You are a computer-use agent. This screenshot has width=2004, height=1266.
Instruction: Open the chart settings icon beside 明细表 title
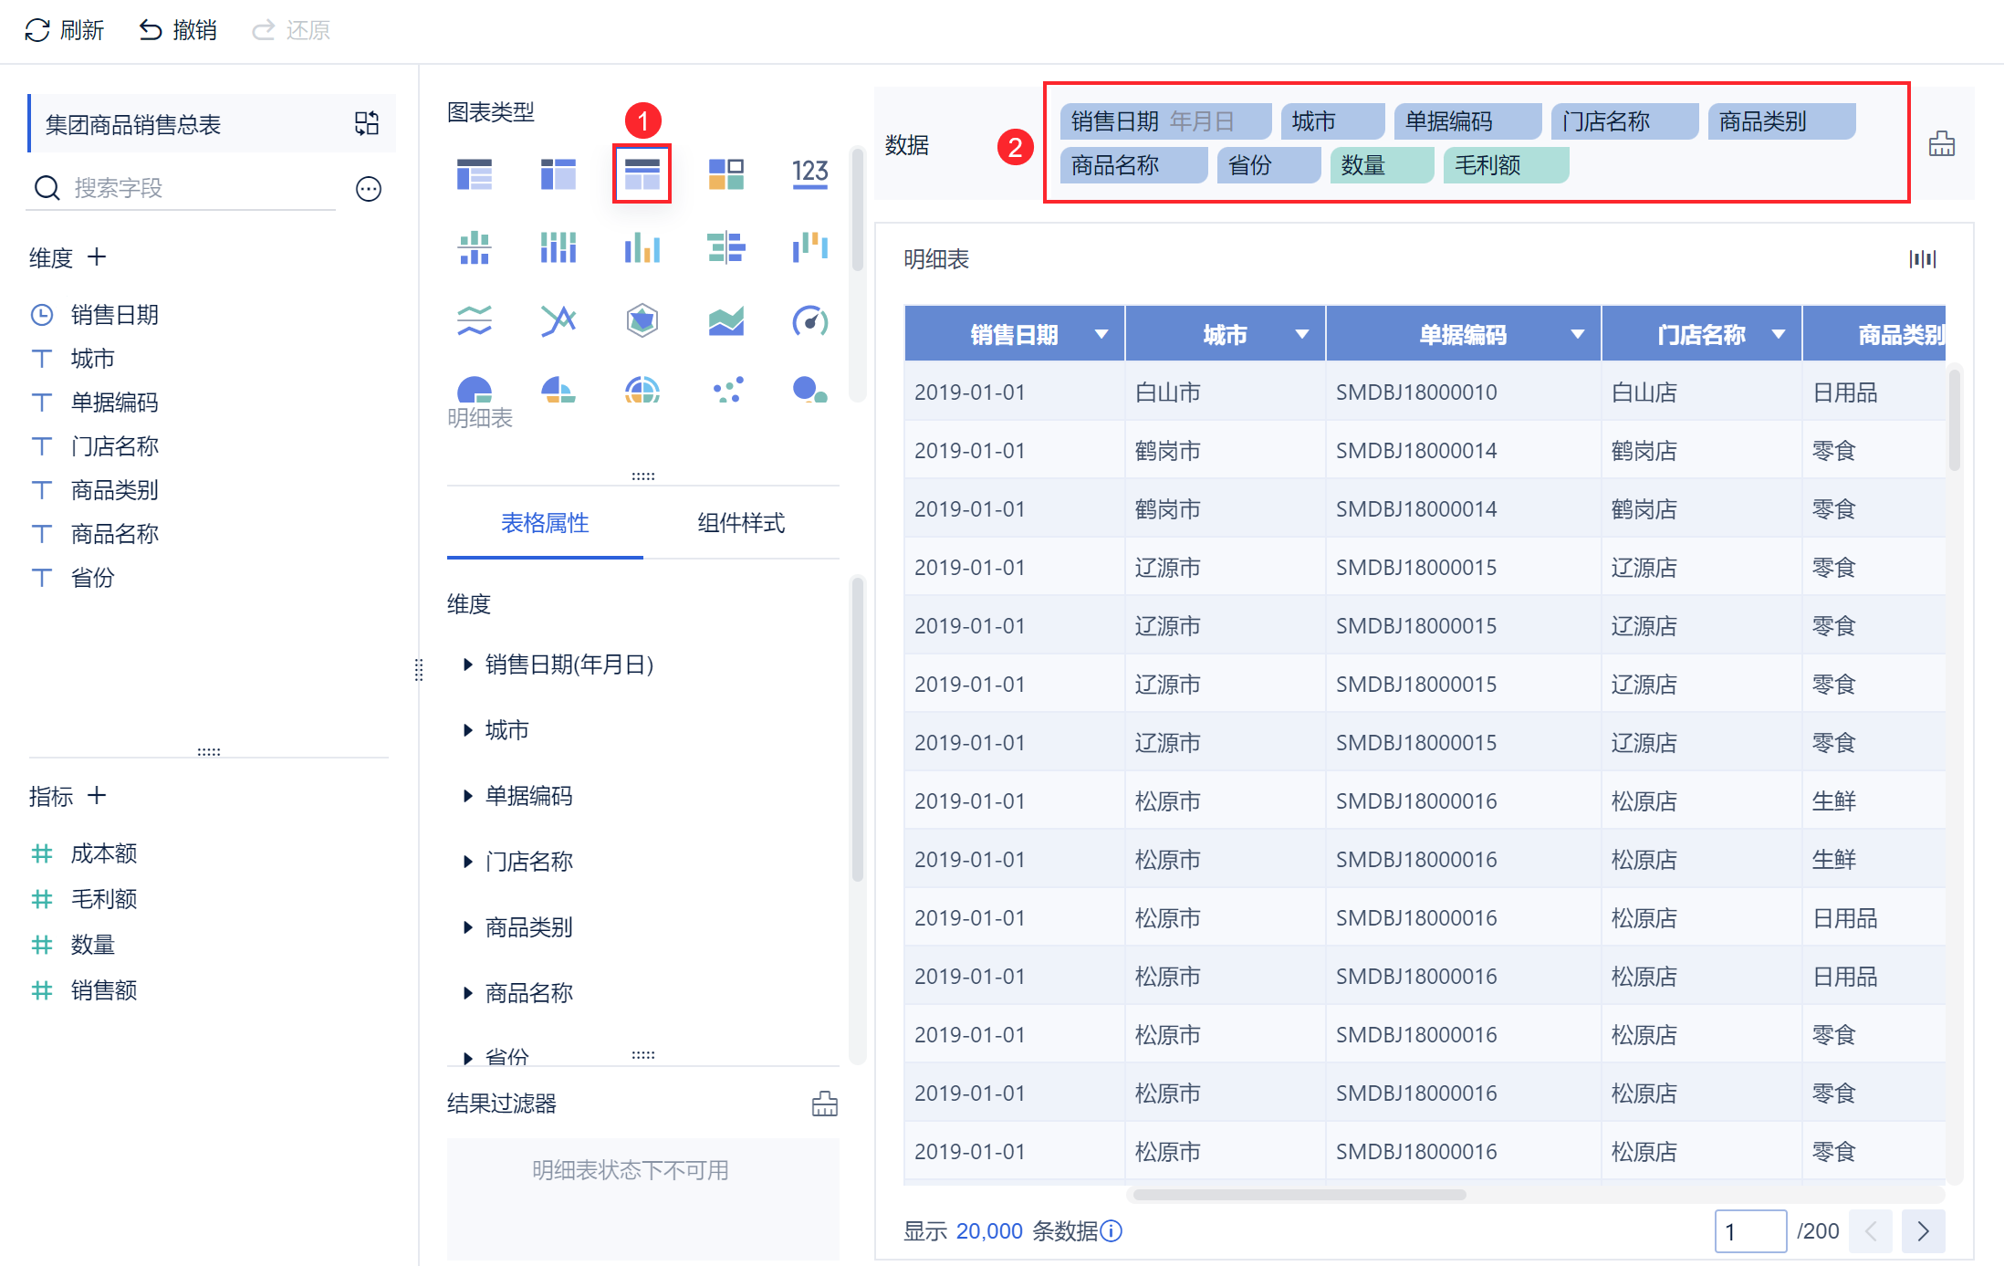click(1923, 259)
